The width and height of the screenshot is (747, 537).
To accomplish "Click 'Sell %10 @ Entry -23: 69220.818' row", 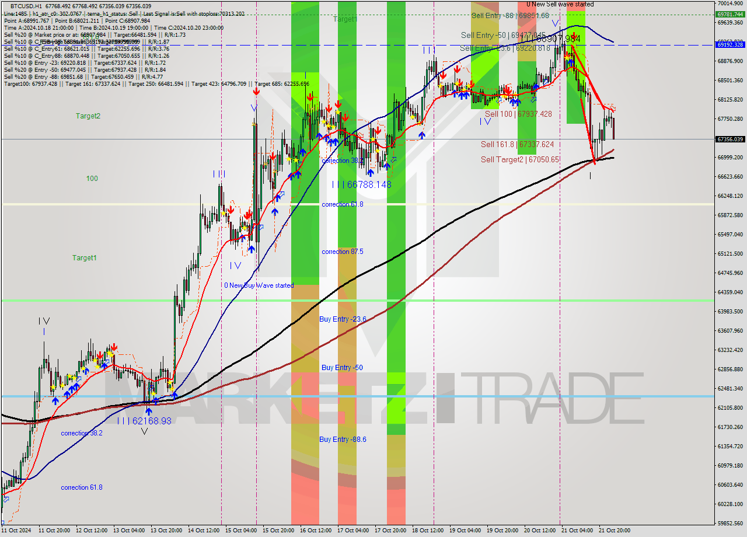I will pyautogui.click(x=85, y=62).
